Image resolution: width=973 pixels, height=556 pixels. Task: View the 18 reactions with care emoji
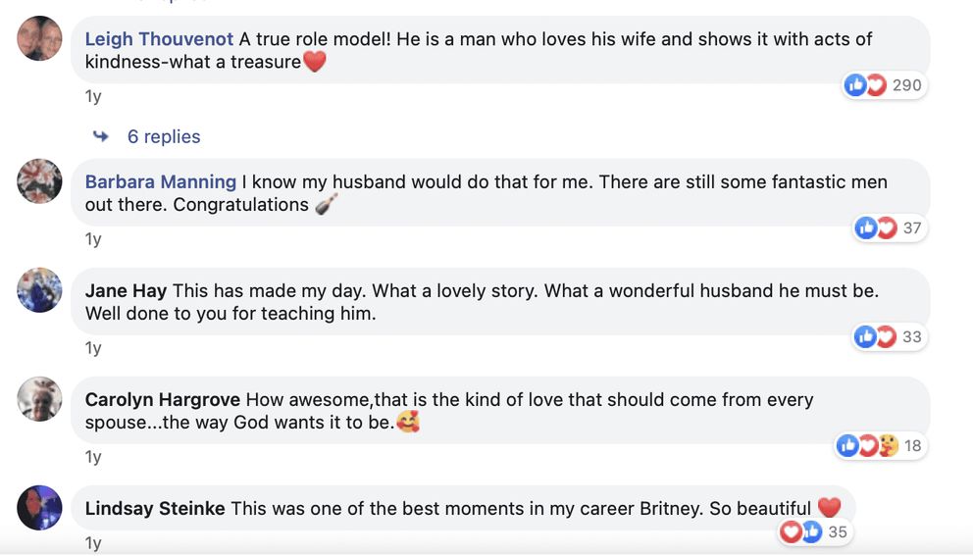(x=881, y=445)
